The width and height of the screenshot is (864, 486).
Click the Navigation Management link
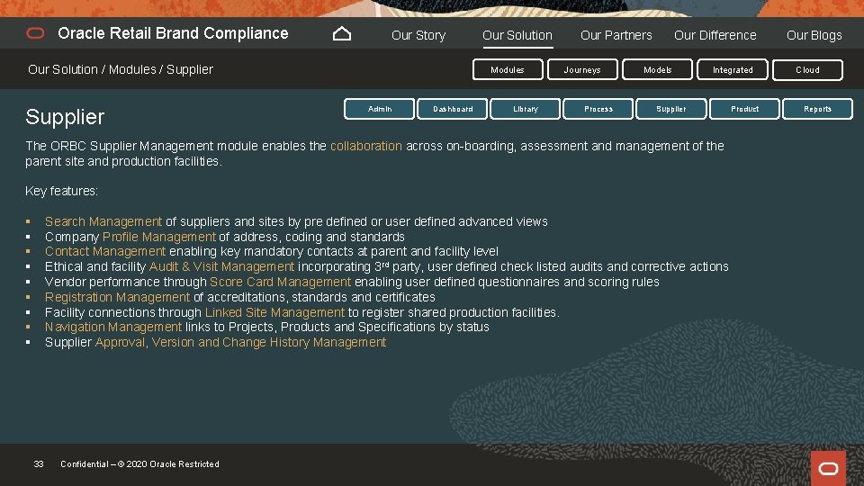click(x=113, y=328)
